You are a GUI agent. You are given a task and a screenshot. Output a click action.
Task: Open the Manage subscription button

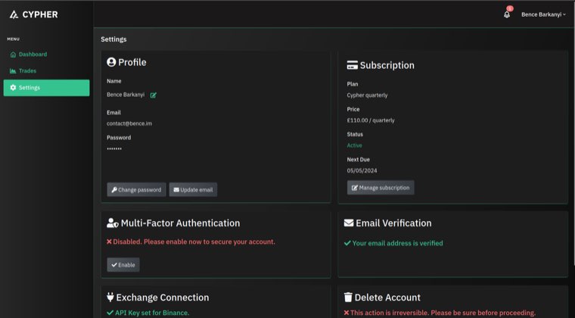[381, 188]
